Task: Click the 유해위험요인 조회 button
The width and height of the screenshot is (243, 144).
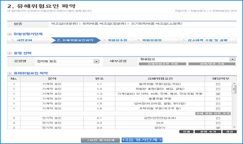Action: tap(162, 64)
